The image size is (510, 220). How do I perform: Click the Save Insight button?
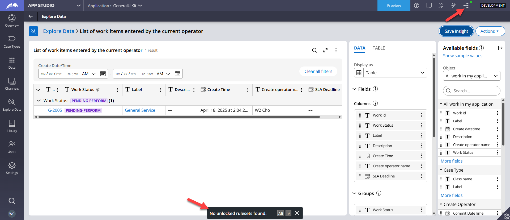coord(456,31)
